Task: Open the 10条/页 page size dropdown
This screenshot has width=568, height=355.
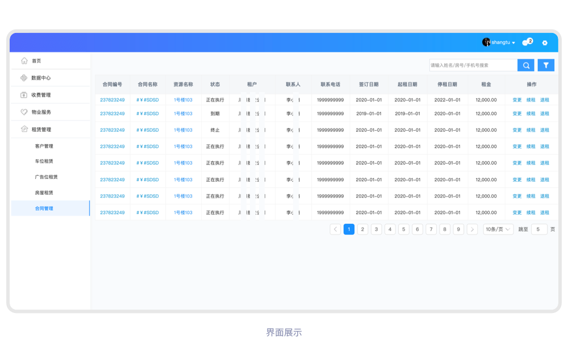Action: pos(498,229)
